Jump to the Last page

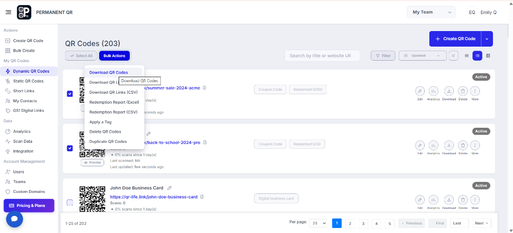[459, 223]
